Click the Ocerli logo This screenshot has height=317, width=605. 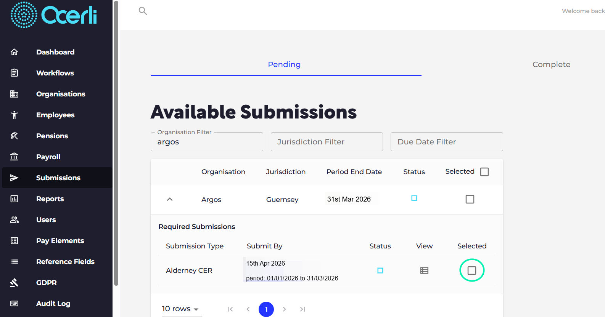[x=54, y=15]
